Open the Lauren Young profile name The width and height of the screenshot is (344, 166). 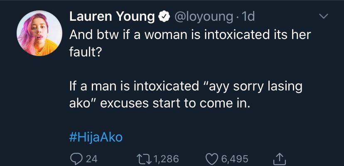click(x=112, y=17)
